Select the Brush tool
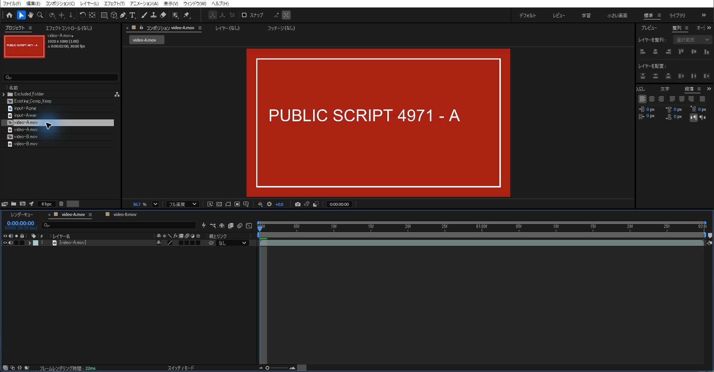 [144, 15]
